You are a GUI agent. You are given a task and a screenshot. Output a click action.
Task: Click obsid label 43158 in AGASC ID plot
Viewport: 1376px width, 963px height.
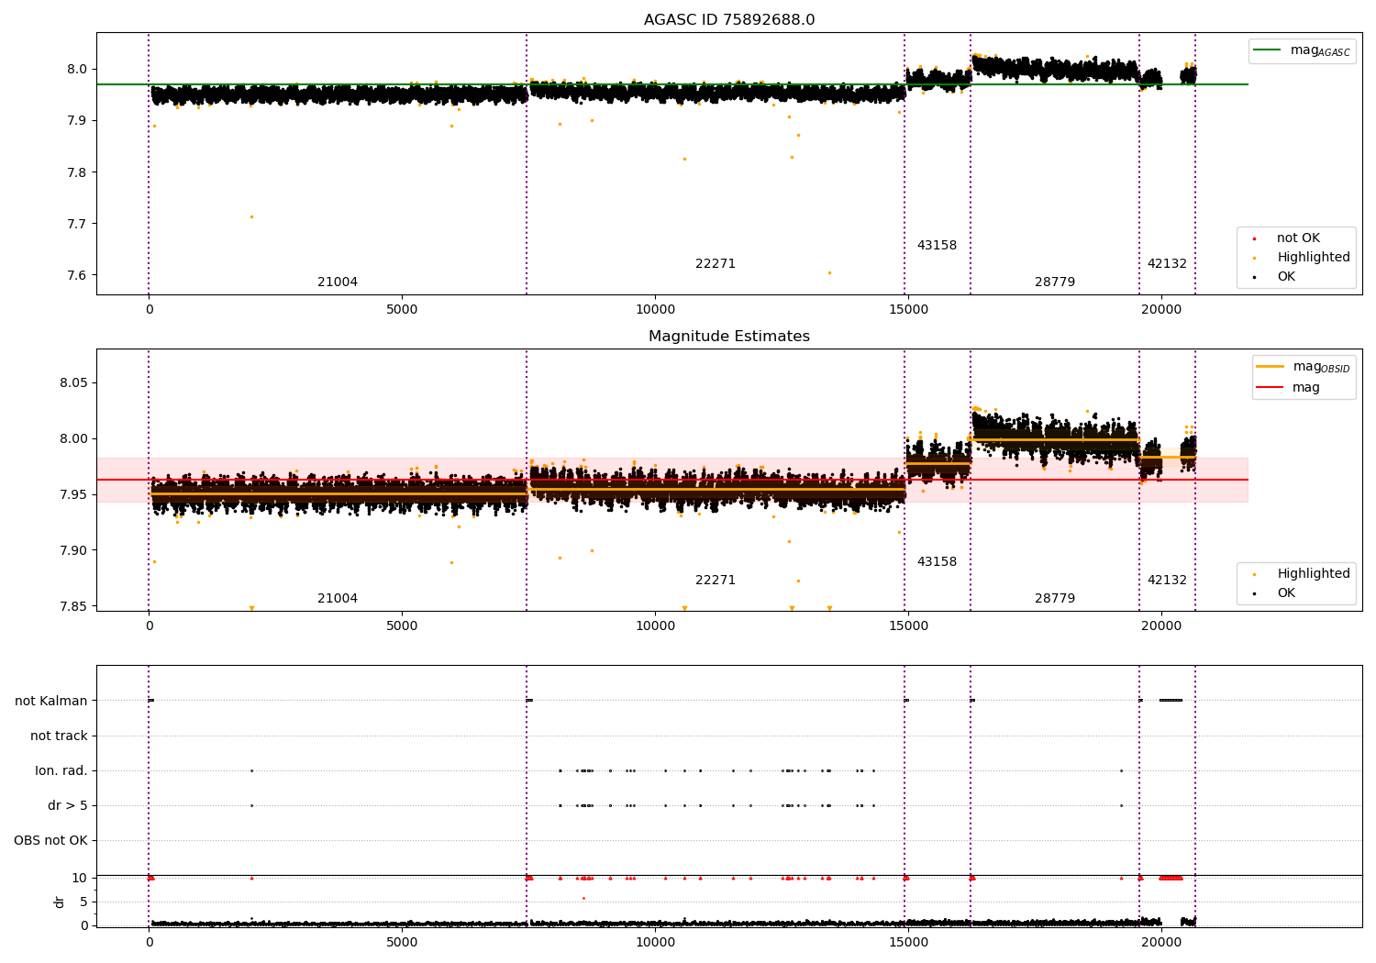click(937, 246)
